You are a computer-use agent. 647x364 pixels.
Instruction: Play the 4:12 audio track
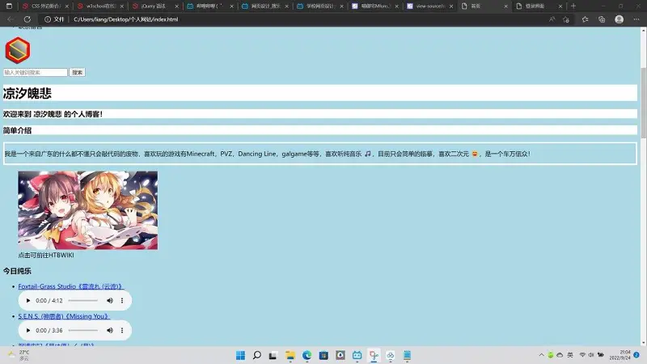[28, 300]
